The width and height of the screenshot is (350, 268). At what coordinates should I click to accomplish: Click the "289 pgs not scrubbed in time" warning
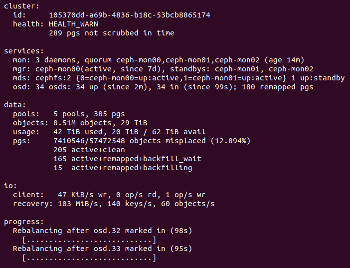111,33
